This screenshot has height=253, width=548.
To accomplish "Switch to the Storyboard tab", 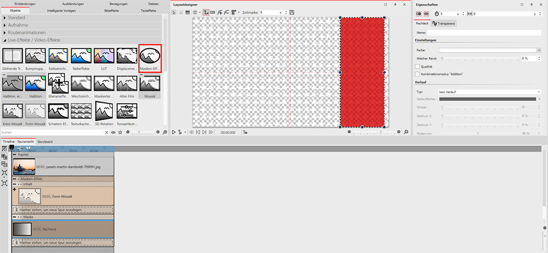I will pos(45,142).
